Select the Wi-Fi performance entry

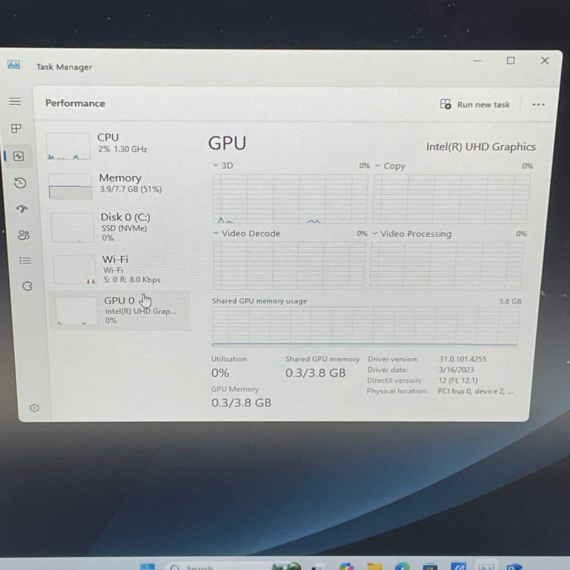click(121, 269)
